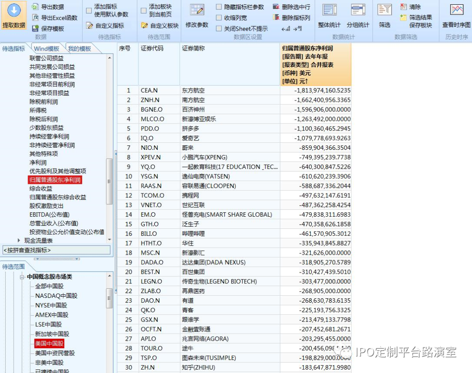Select 归属普通股东净利润 in the indicator list

pyautogui.click(x=55, y=180)
